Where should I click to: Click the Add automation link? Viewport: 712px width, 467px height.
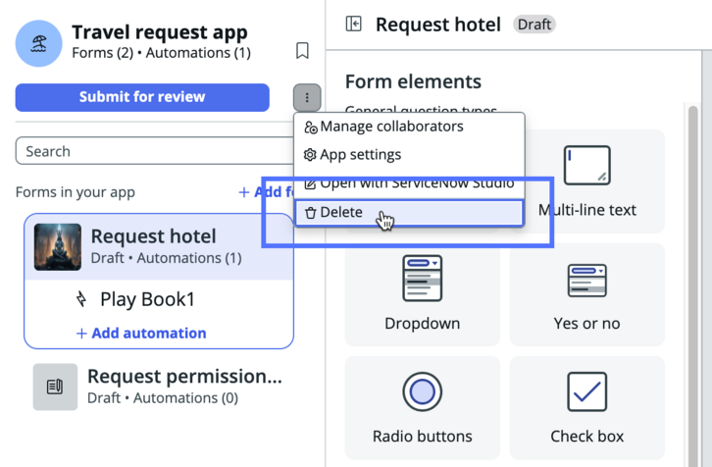coord(141,333)
